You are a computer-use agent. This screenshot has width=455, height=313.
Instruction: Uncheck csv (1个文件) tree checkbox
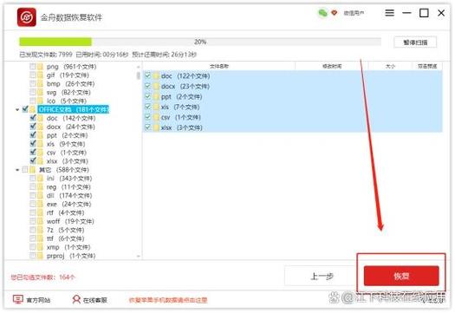point(33,152)
